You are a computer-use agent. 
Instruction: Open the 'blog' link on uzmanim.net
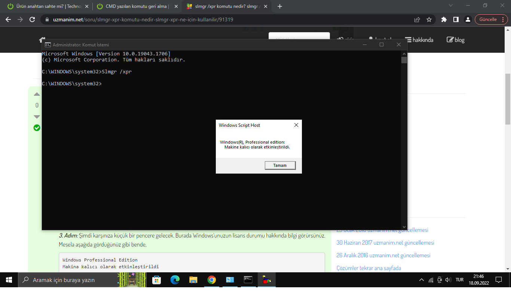(x=456, y=40)
